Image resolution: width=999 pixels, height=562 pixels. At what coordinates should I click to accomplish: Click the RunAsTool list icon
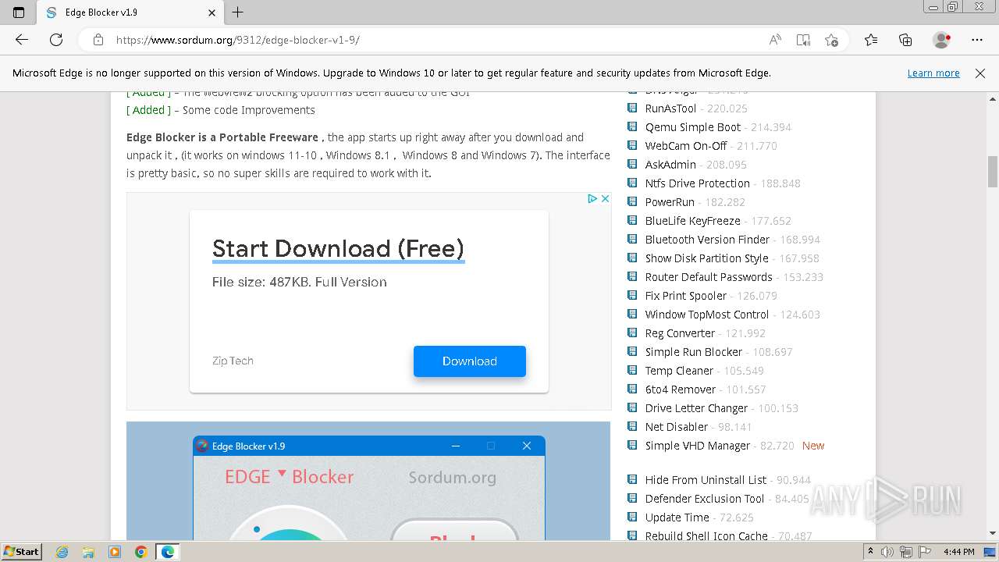coord(633,108)
